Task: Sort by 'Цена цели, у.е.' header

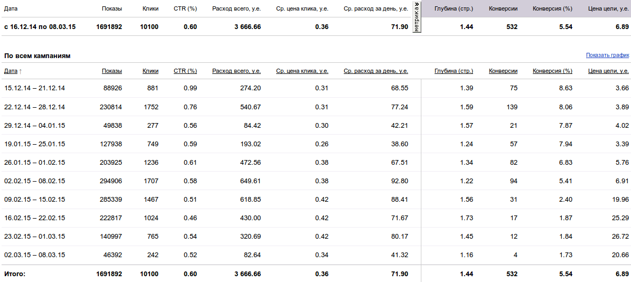Action: coord(608,71)
